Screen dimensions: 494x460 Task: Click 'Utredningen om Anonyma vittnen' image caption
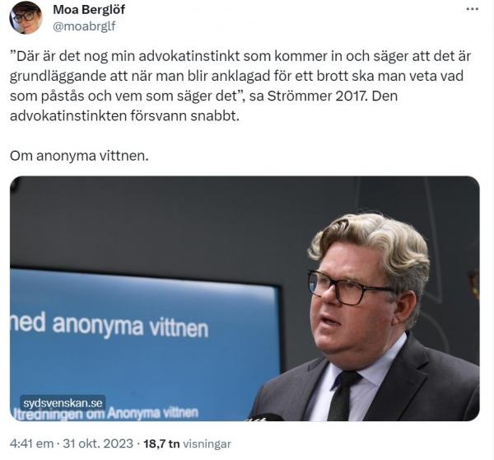pyautogui.click(x=105, y=414)
